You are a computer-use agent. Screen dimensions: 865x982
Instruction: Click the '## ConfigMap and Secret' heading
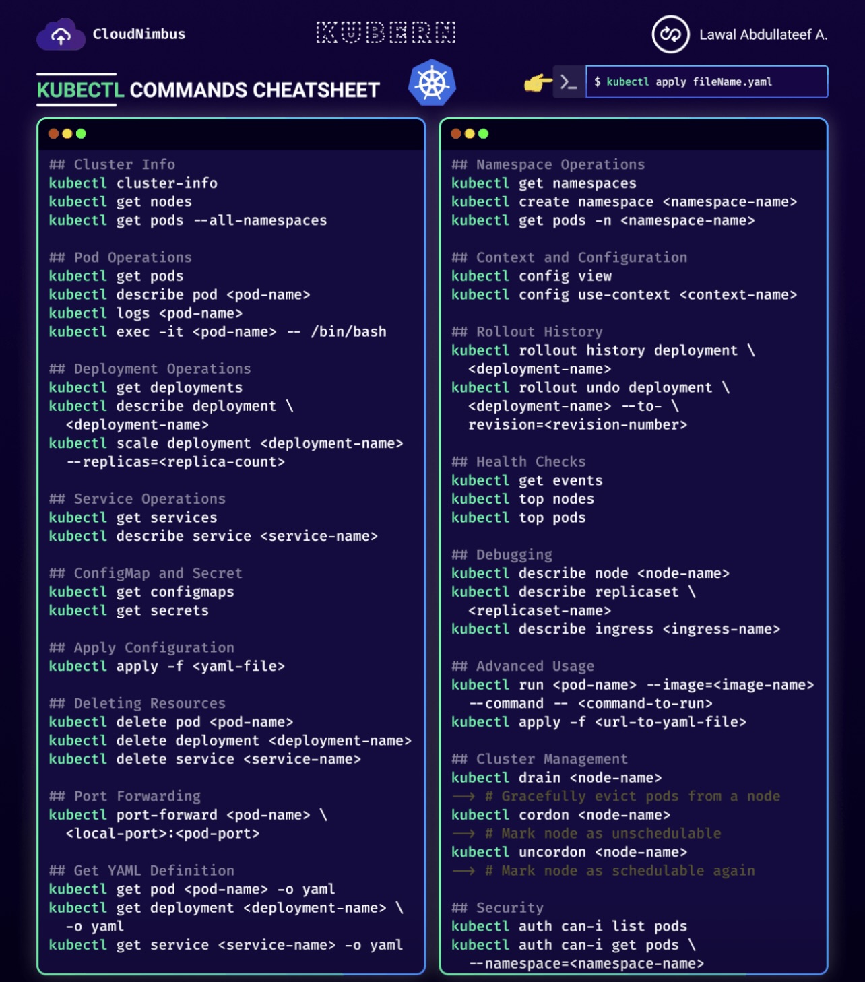pos(146,573)
